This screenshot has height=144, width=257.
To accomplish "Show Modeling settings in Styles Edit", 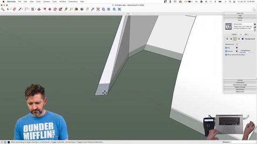I will coord(243,39).
